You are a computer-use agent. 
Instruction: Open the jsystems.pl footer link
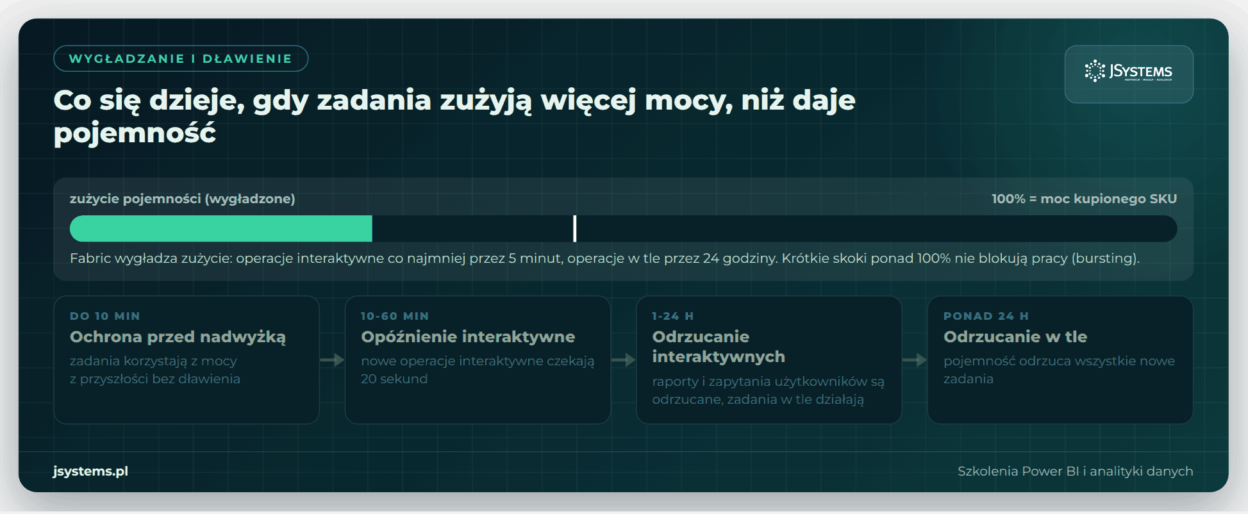tap(90, 471)
